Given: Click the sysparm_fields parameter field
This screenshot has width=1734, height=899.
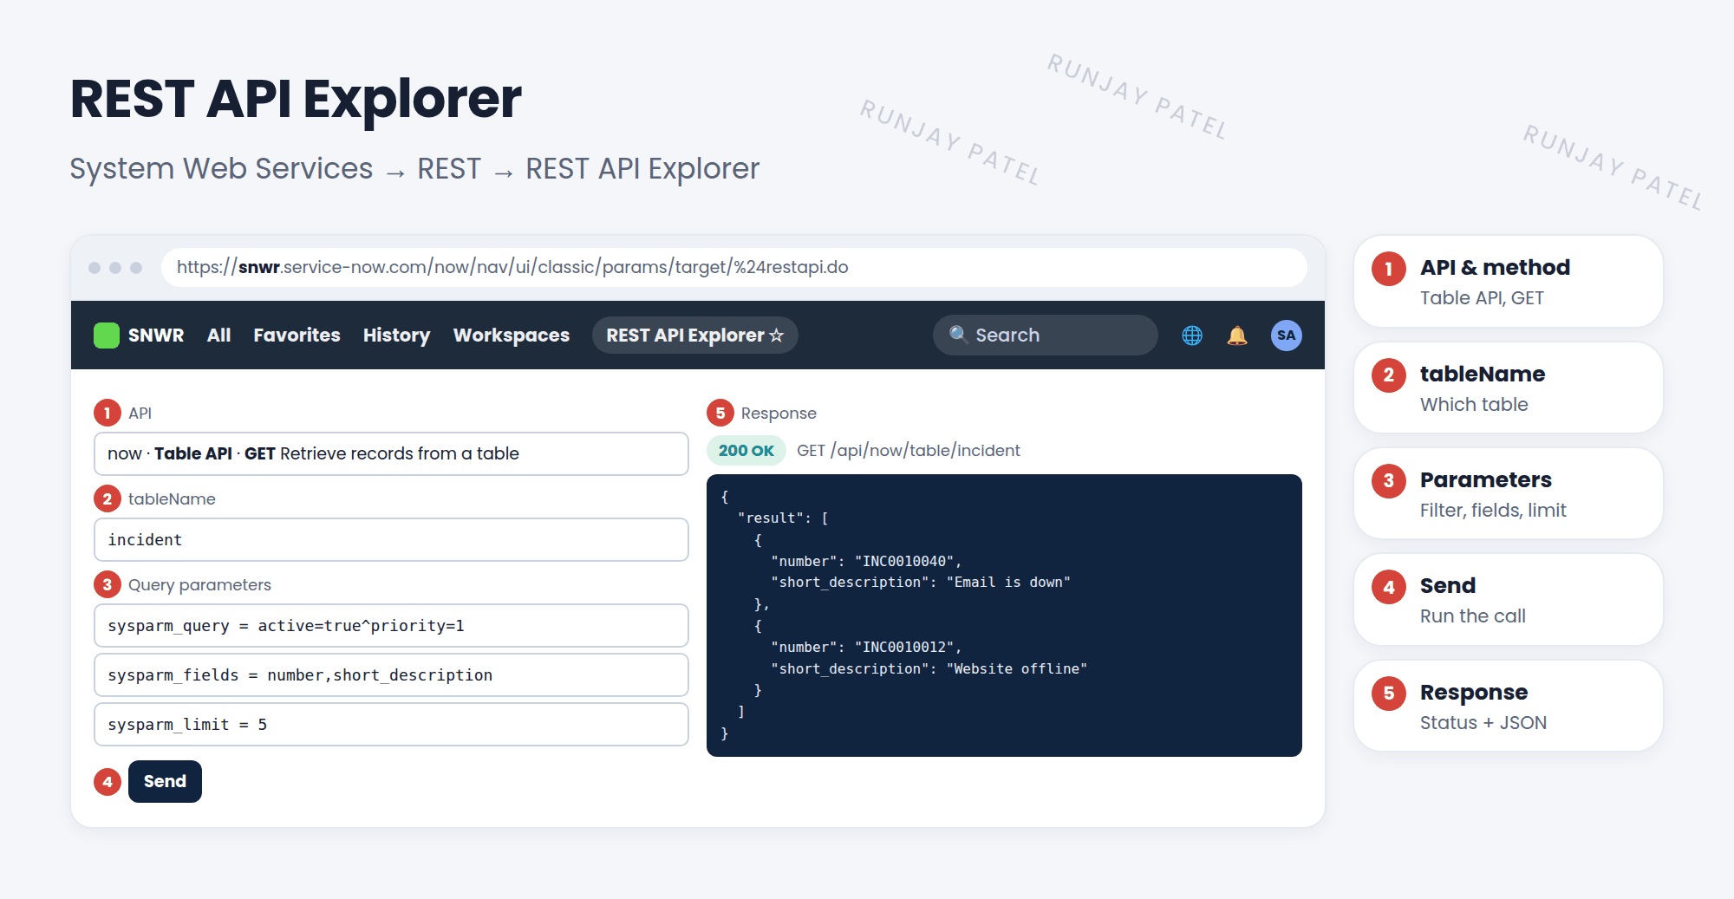Looking at the screenshot, I should pyautogui.click(x=391, y=674).
